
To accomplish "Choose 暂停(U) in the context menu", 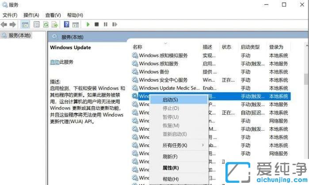I will click(x=179, y=117).
